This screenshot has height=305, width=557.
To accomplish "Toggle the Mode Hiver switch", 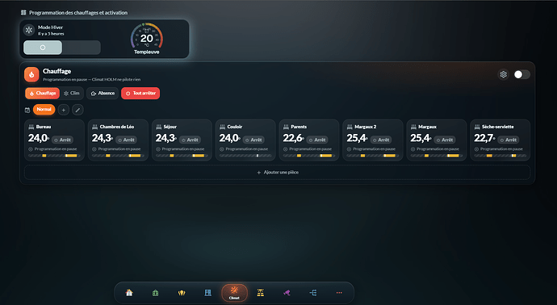I will click(x=62, y=48).
